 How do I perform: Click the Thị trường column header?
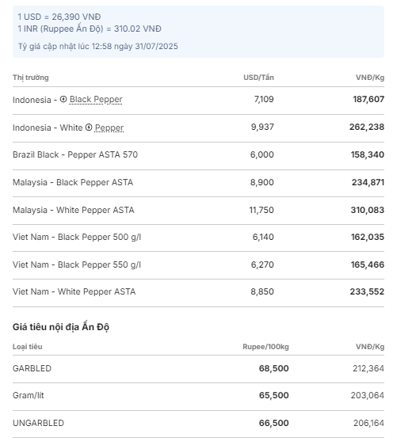(31, 78)
